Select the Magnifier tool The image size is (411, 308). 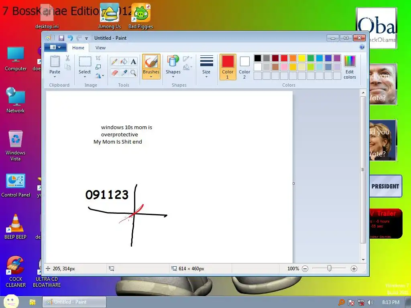(x=133, y=73)
